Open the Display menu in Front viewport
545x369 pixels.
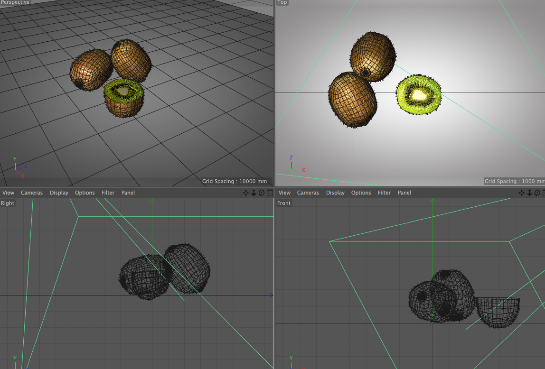336,193
